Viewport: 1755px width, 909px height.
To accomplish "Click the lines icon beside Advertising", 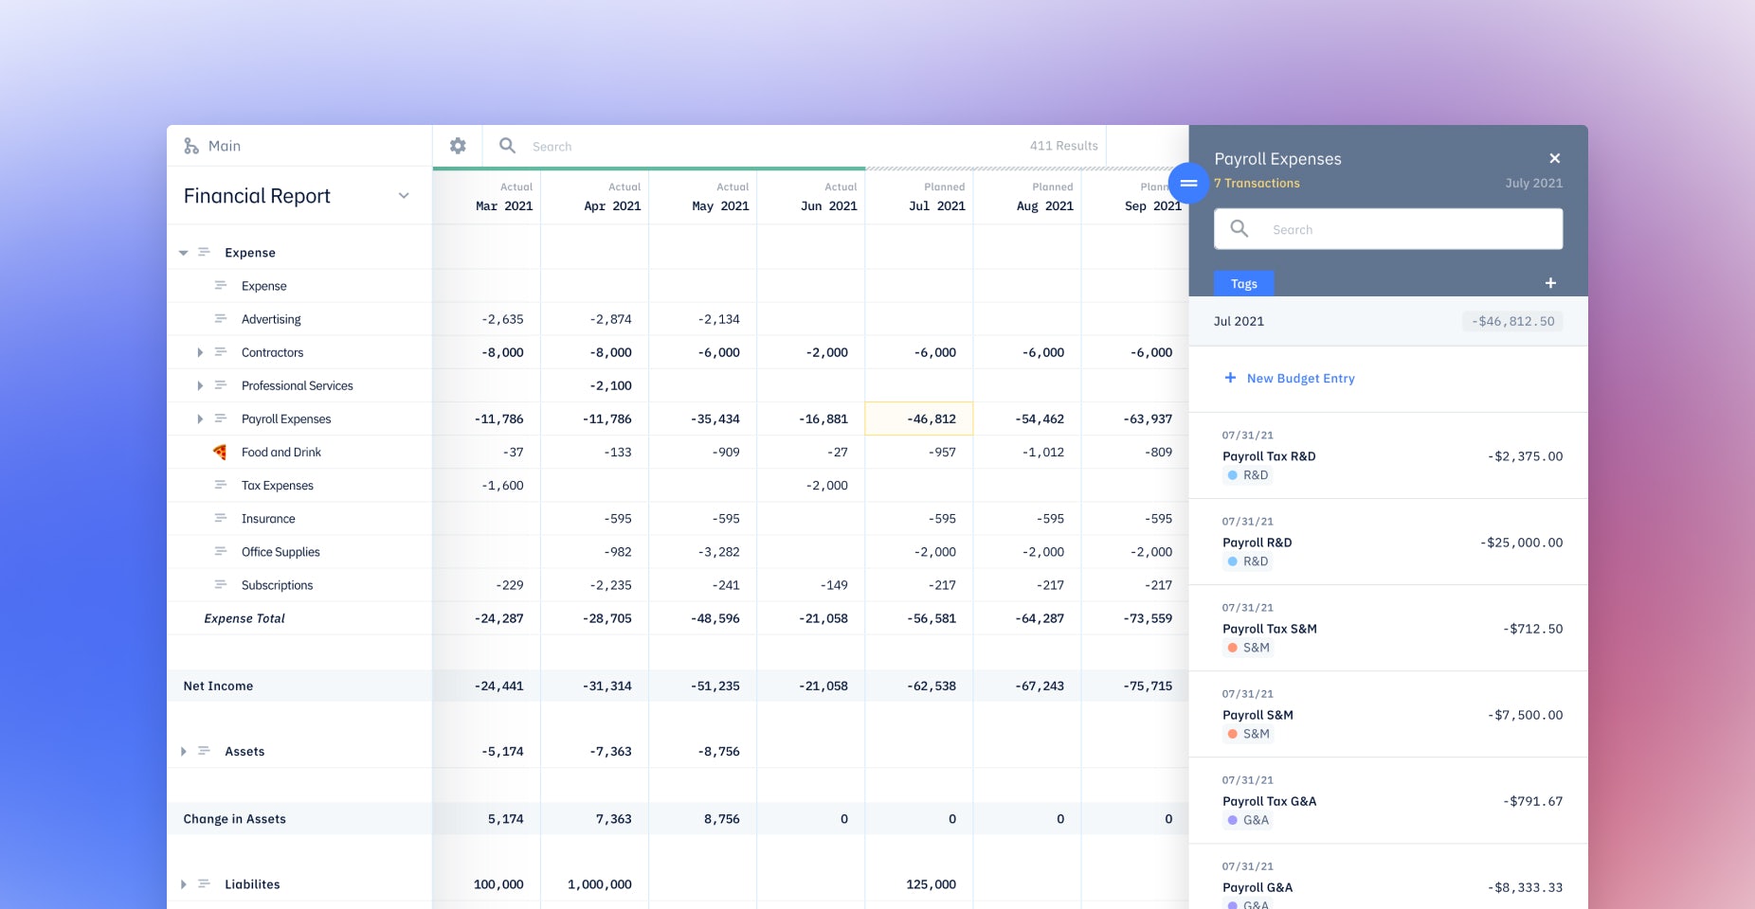I will 221,319.
